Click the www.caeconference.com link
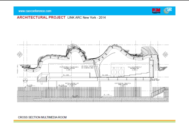 [x=35, y=11]
